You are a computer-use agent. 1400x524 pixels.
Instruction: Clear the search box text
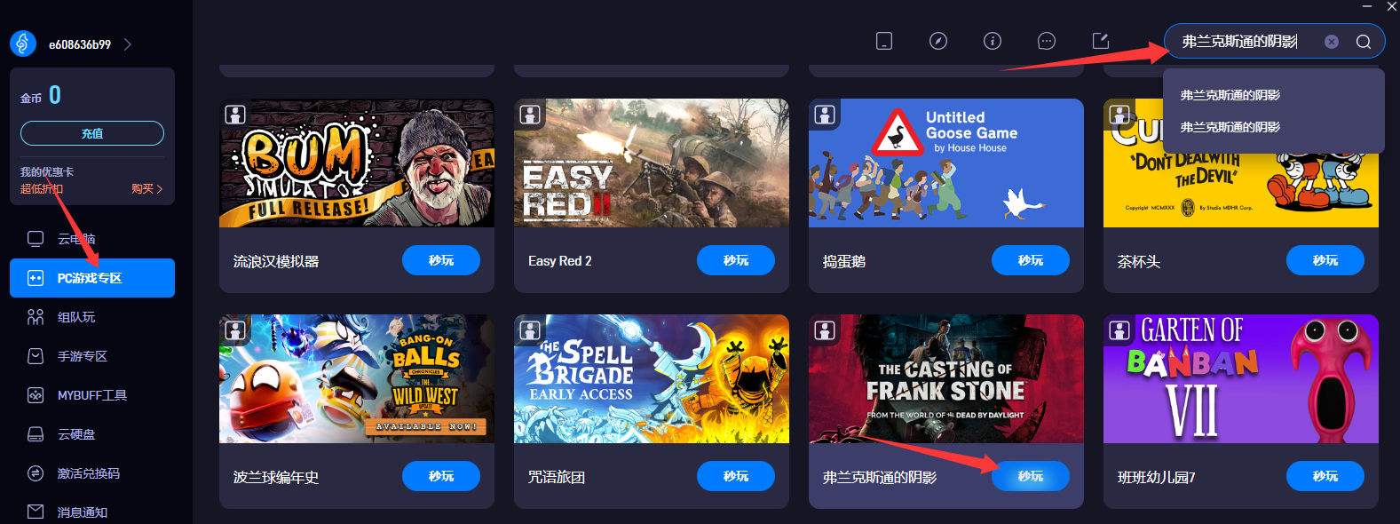click(1331, 42)
